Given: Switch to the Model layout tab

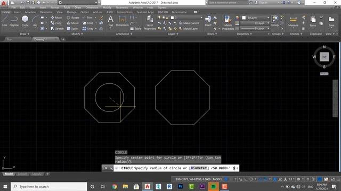Looking at the screenshot, I should 9,174.
